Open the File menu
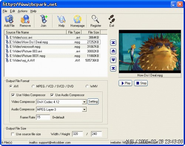185x146 pixels. coord(5,11)
